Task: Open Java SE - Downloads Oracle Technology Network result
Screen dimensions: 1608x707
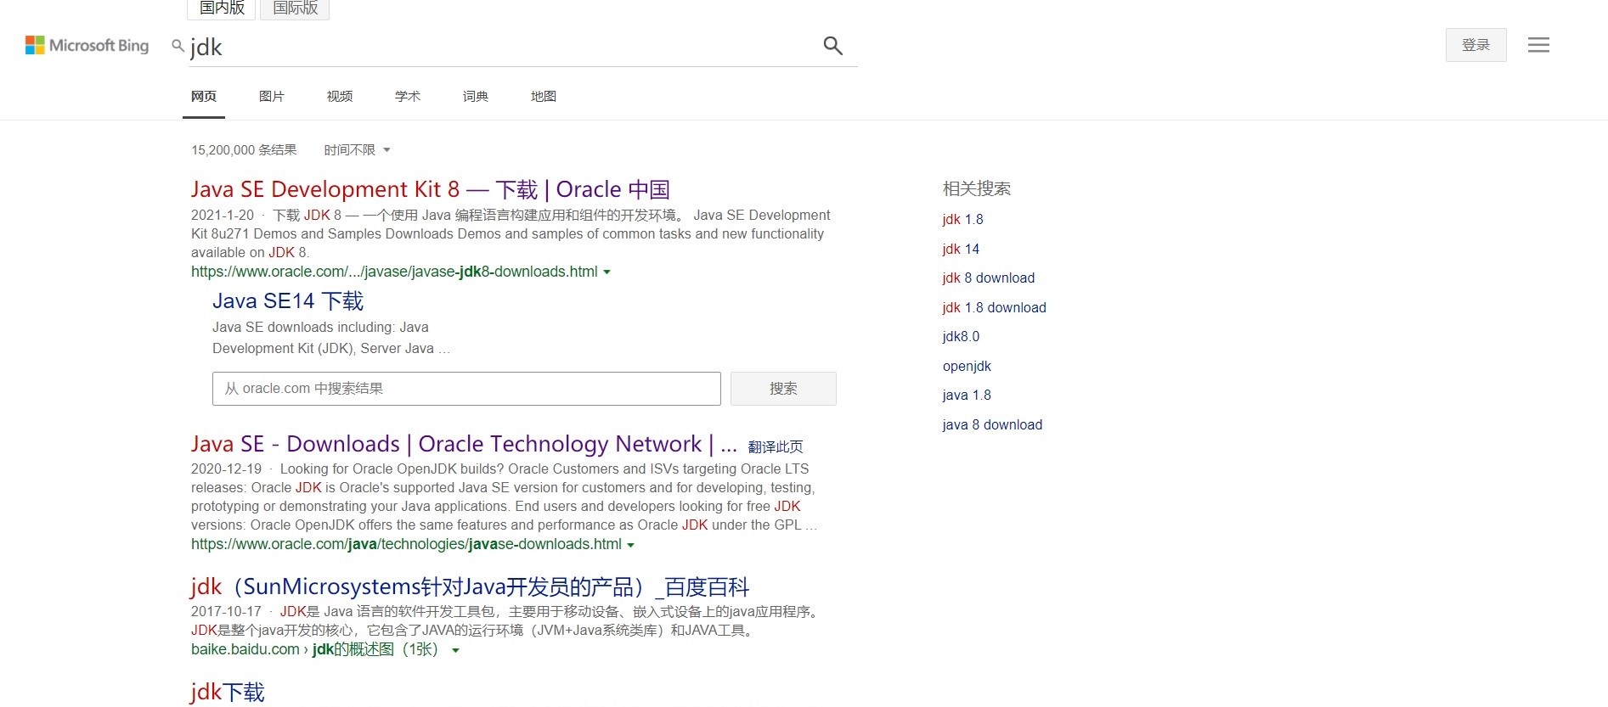Action: click(x=464, y=444)
